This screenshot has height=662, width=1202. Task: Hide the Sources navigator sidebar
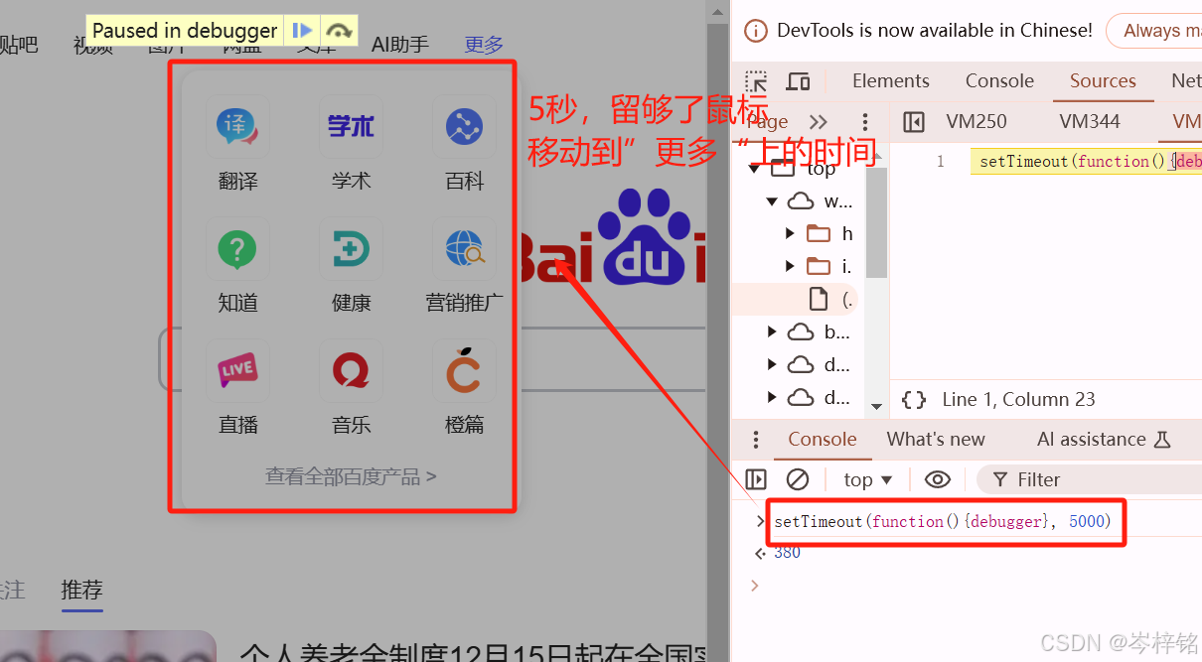click(914, 122)
